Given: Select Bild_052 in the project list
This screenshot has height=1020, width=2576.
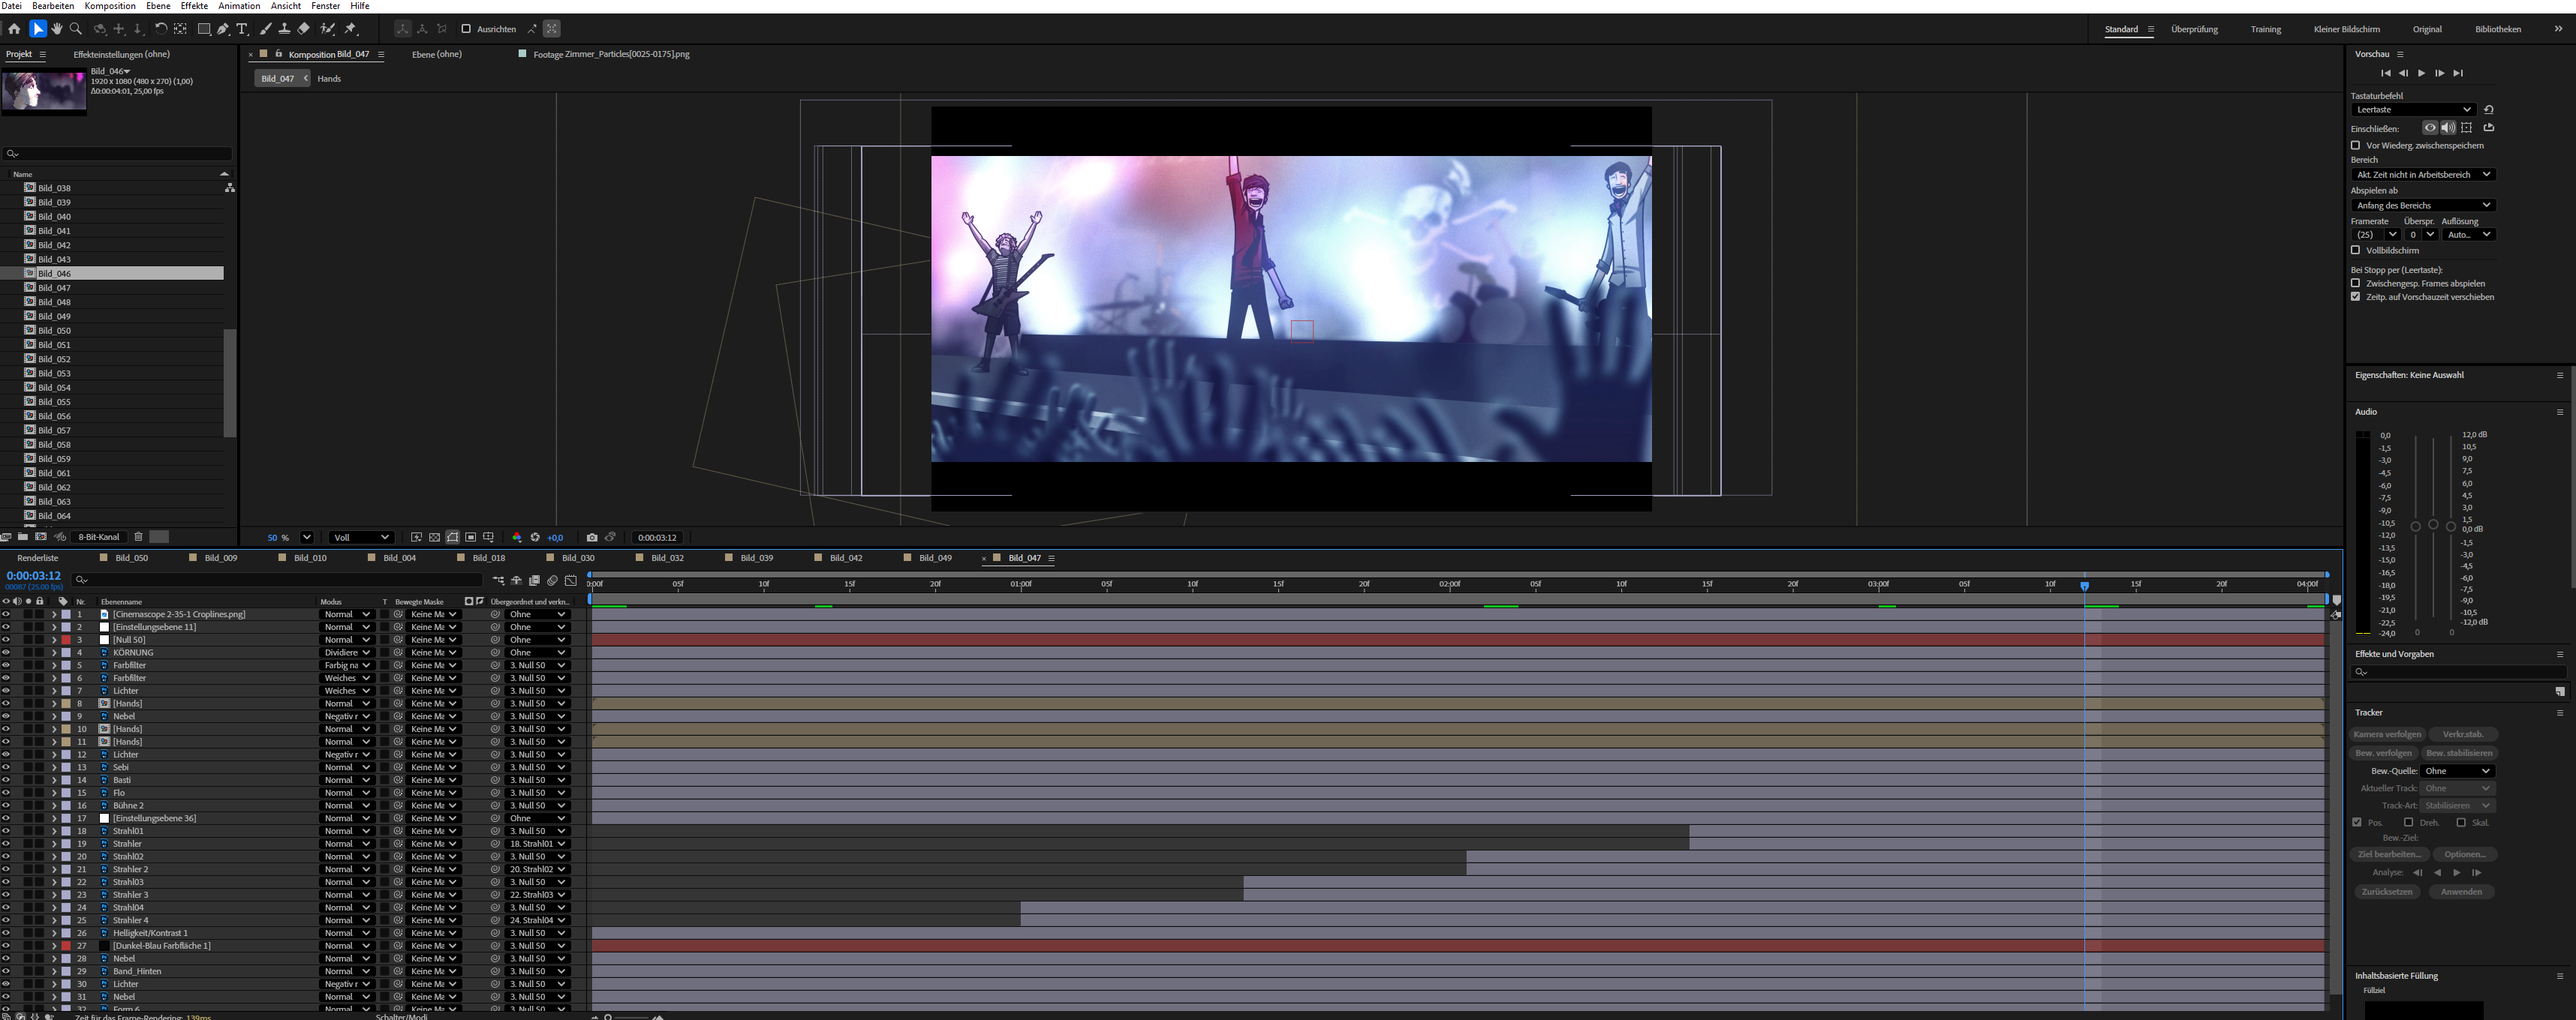Looking at the screenshot, I should (54, 358).
